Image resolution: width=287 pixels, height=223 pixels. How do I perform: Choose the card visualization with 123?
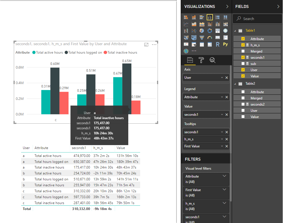coord(217,38)
